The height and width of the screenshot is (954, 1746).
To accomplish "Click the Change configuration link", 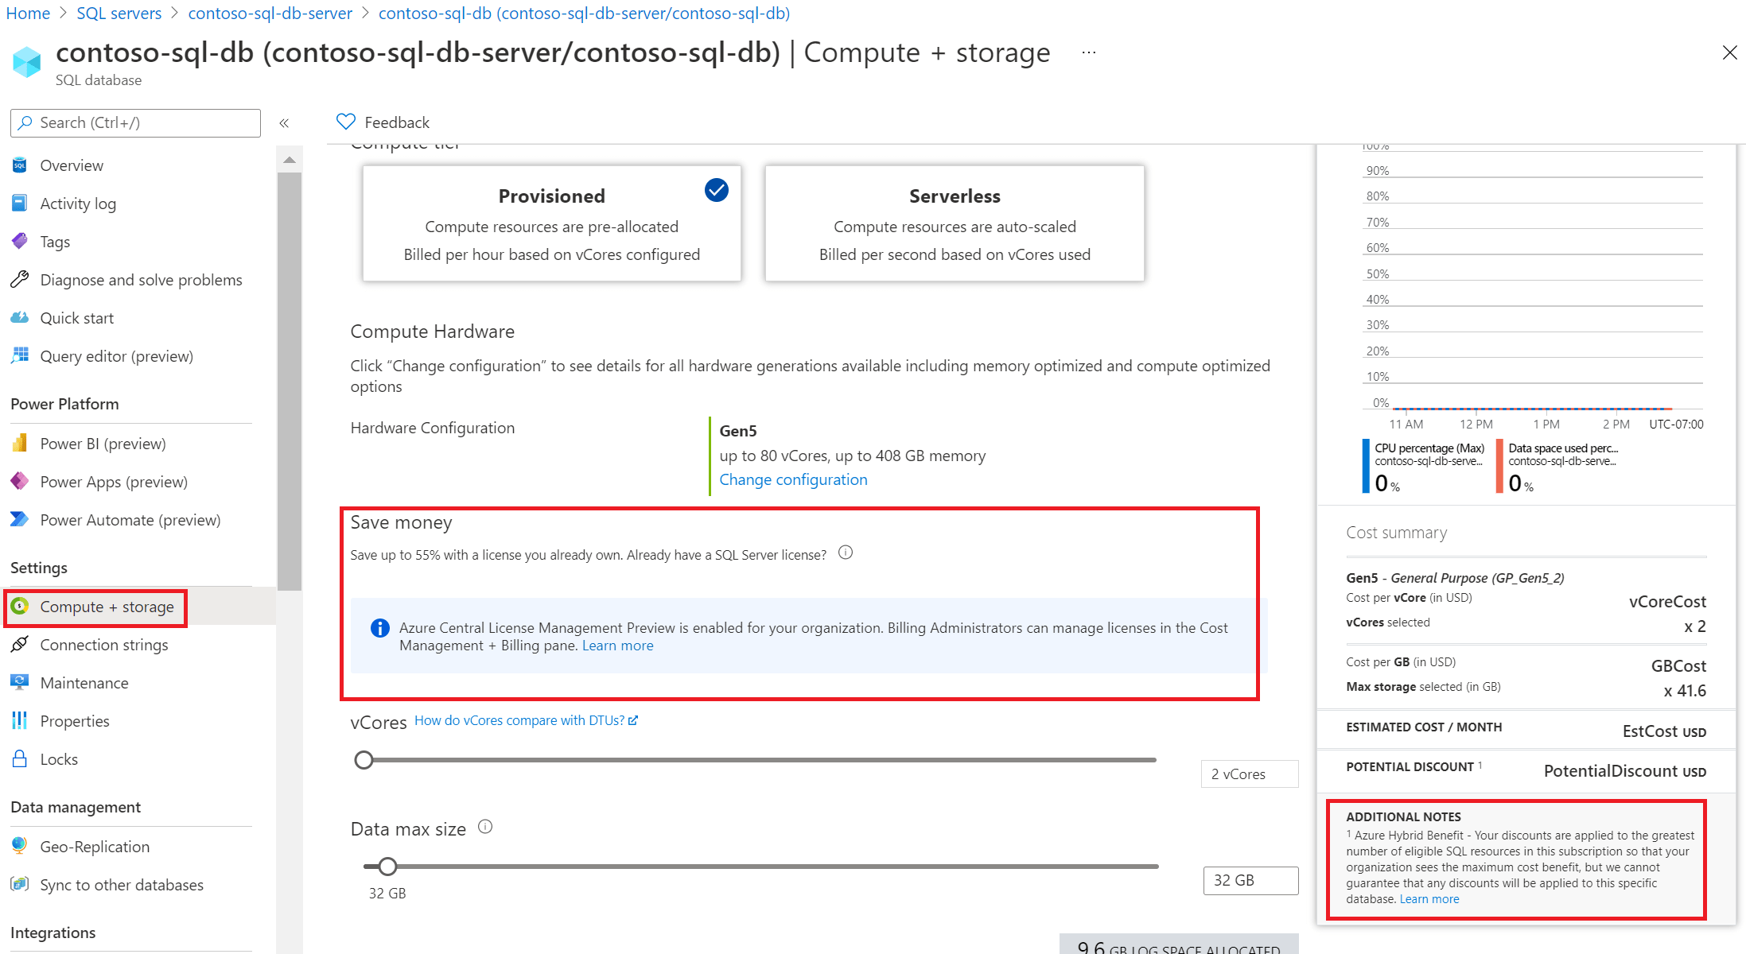I will coord(793,479).
